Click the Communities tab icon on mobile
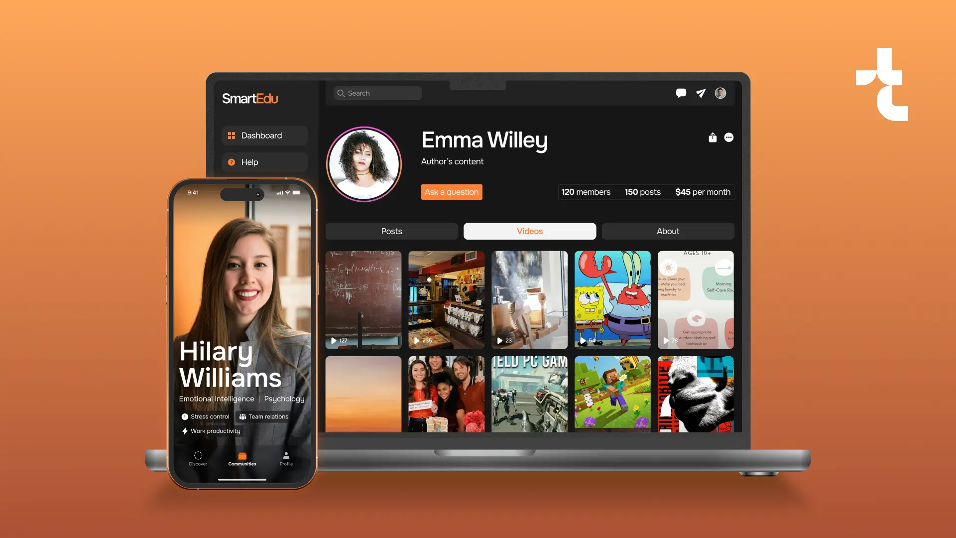 pyautogui.click(x=242, y=455)
